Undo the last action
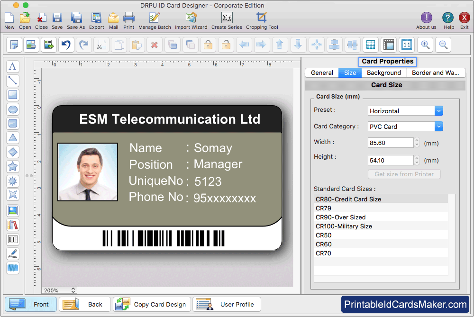 pyautogui.click(x=66, y=45)
